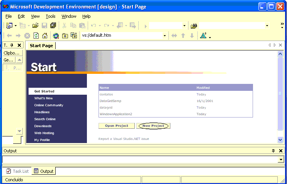Close the Toolbox panel
287x184 pixels.
[x=19, y=45]
